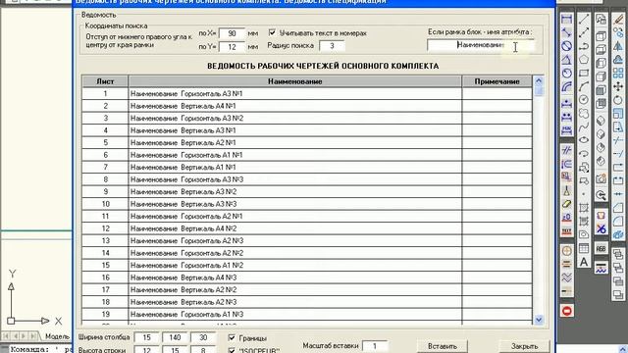The image size is (628, 353).
Task: Select the Mirror tool
Action: (x=618, y=46)
